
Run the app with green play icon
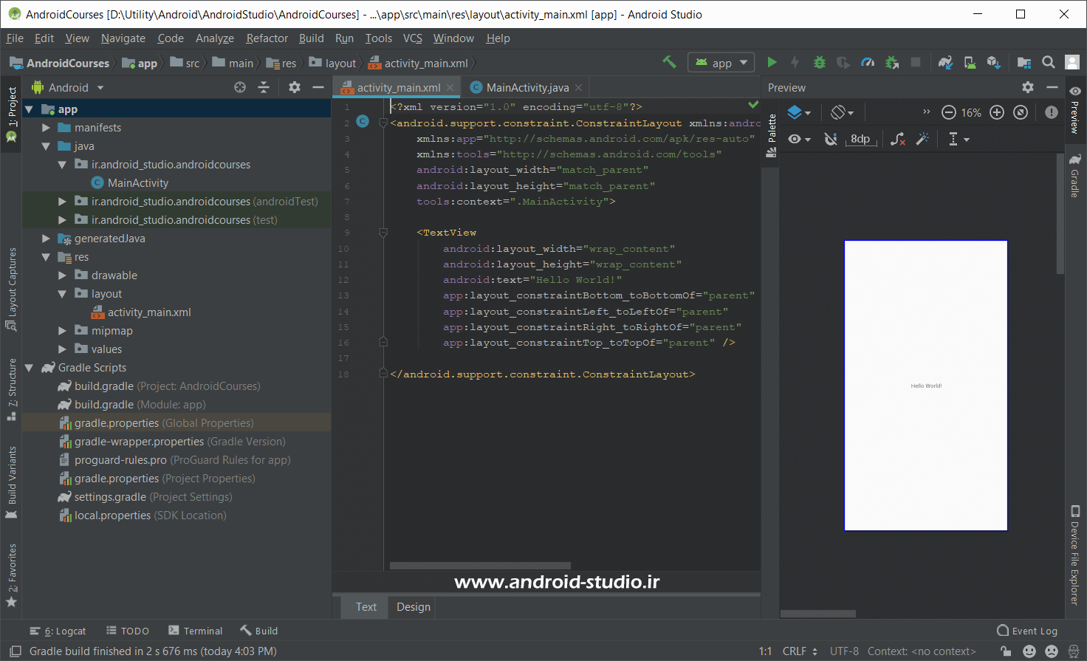[x=772, y=63]
